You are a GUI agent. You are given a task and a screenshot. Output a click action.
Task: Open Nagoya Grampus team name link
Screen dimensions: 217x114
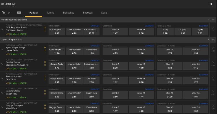pos(14,105)
